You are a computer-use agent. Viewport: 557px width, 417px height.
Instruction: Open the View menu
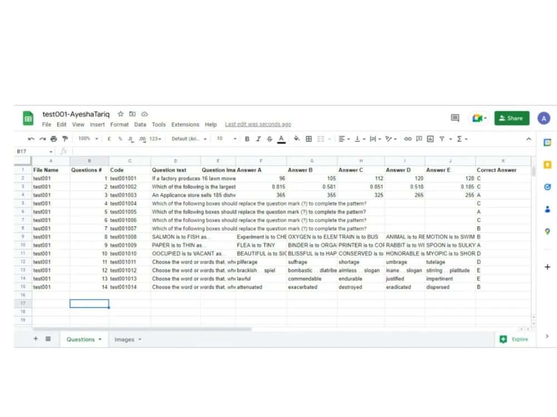78,125
